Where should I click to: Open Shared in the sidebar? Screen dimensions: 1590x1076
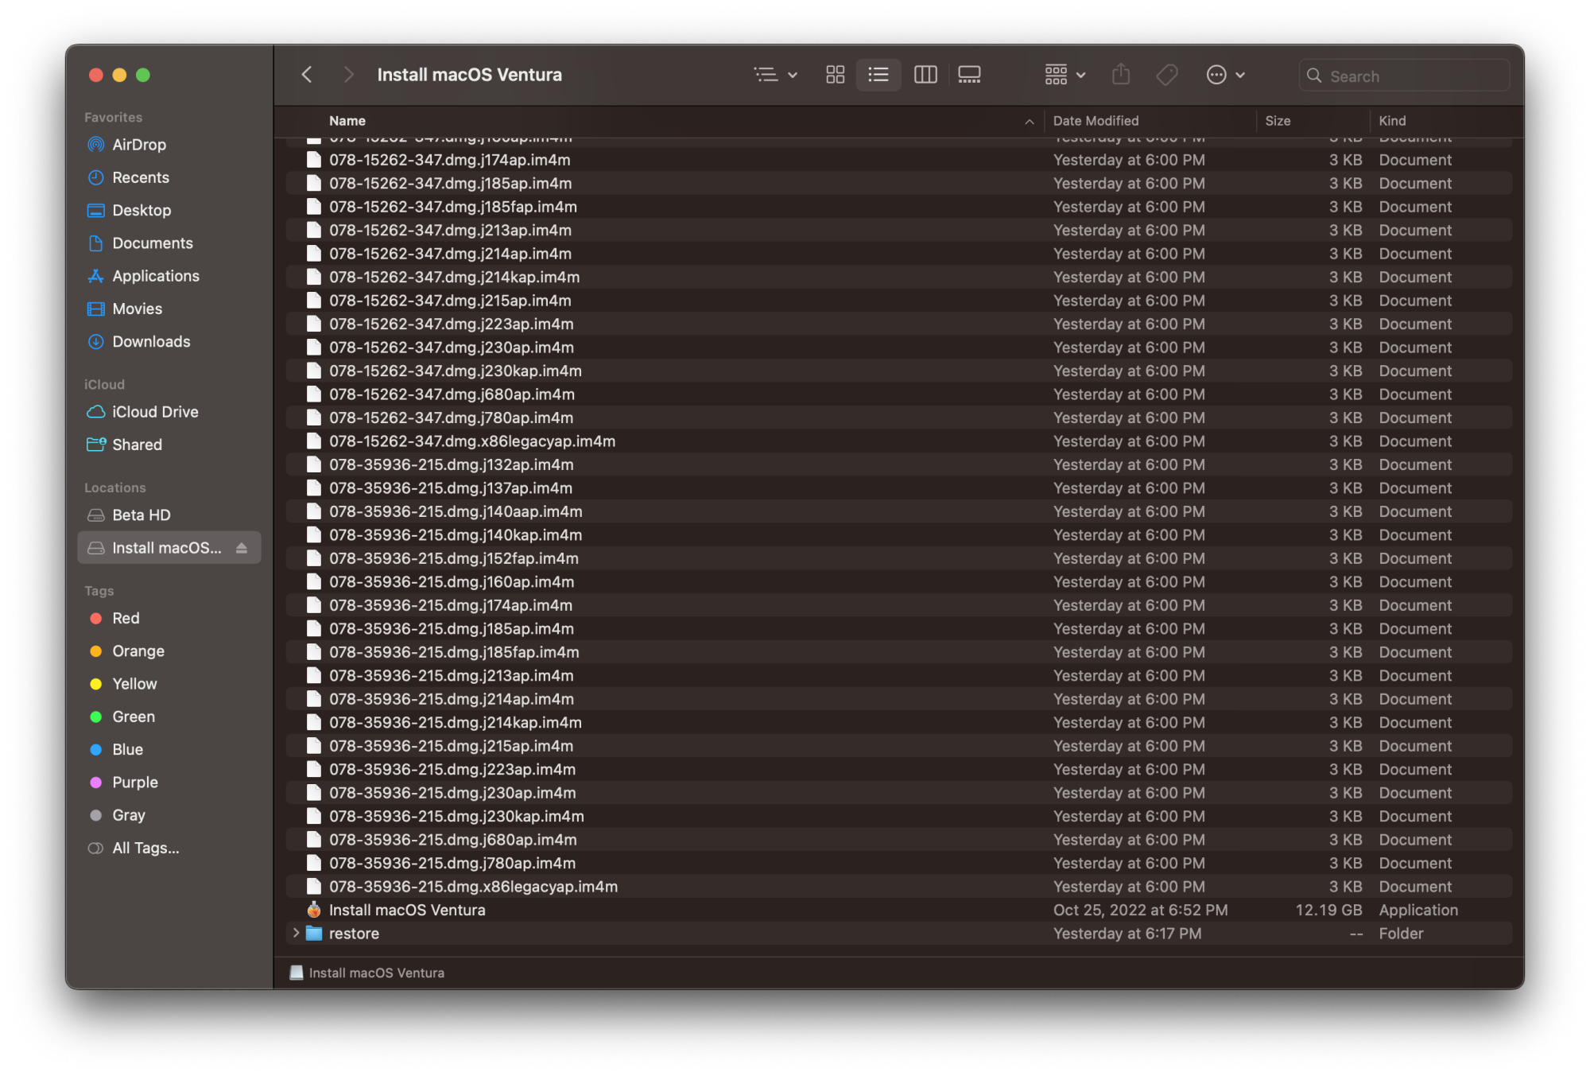tap(169, 445)
